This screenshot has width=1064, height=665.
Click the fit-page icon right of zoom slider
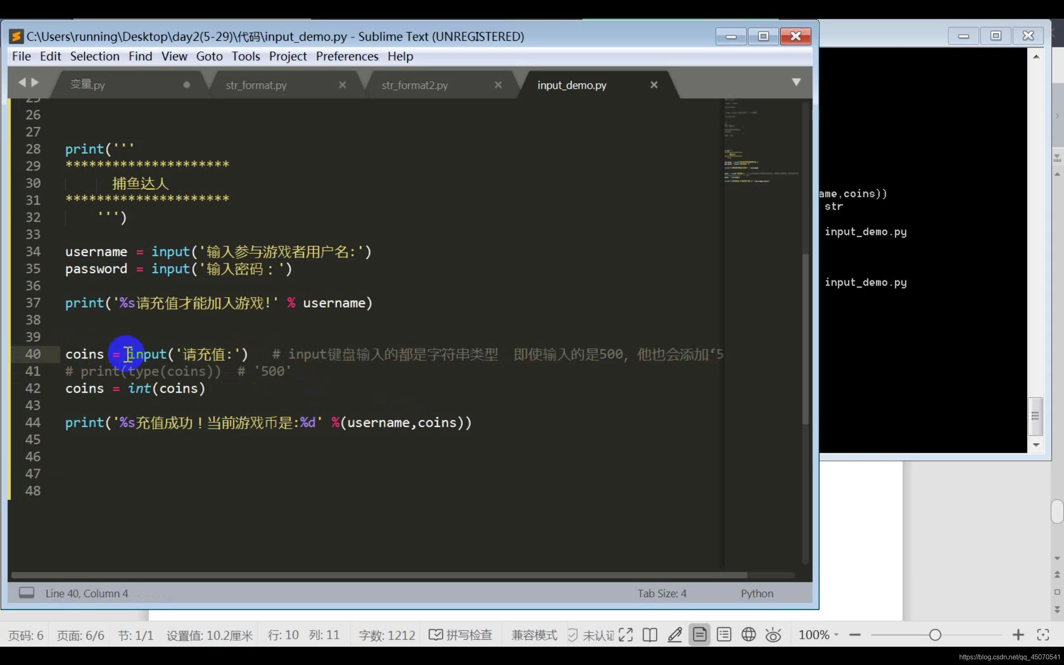[x=1043, y=635]
